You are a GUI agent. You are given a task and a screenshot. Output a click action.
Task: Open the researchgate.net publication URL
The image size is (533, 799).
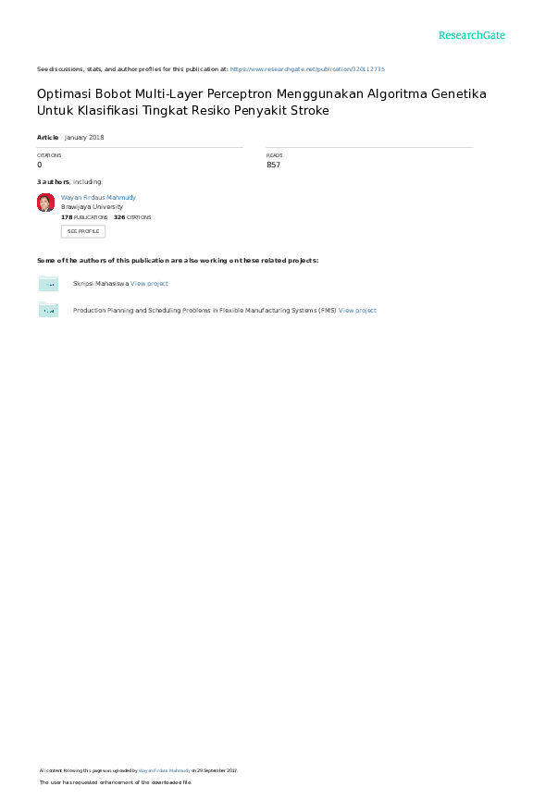tap(307, 68)
